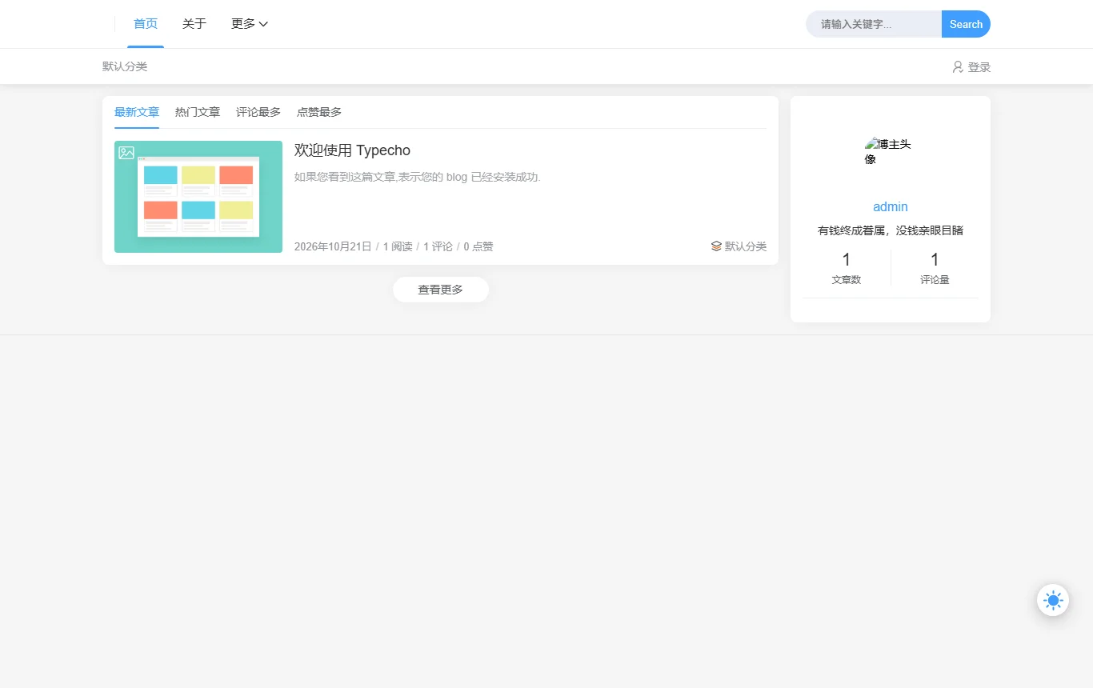The image size is (1093, 688).
Task: Open the 登录 login link
Action: (979, 67)
